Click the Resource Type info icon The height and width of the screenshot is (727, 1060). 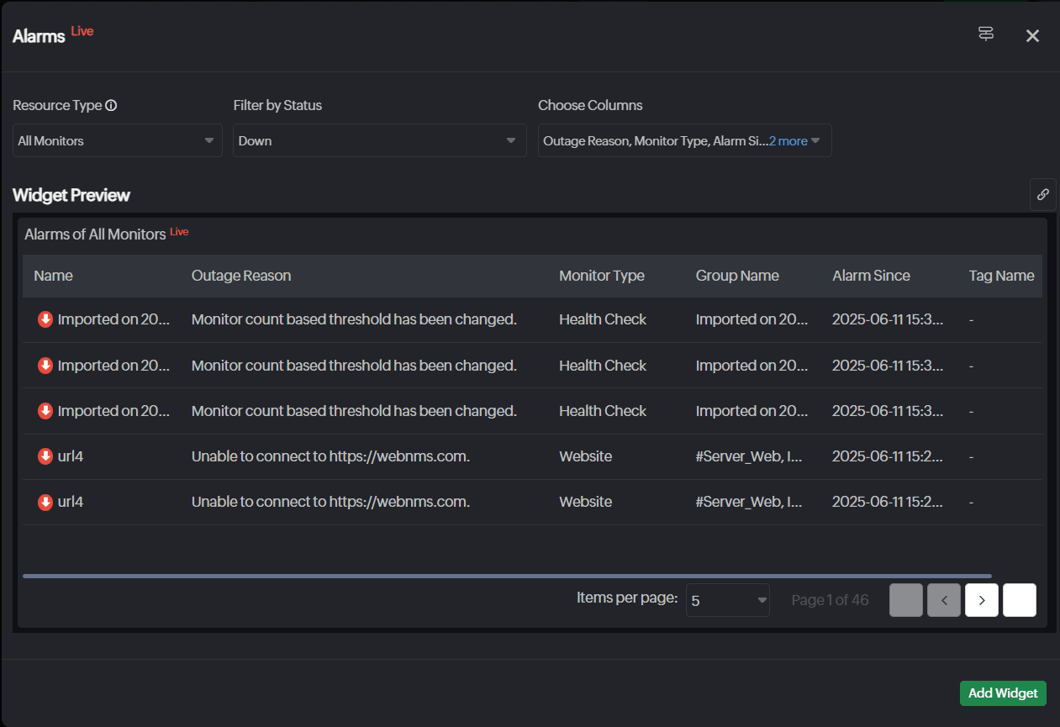click(111, 106)
